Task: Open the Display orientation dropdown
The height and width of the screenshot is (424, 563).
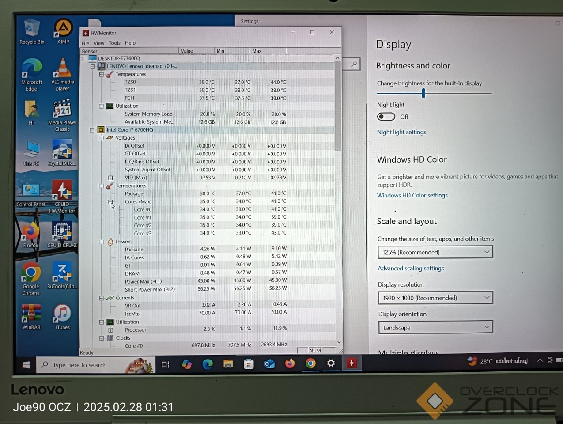Action: (436, 327)
